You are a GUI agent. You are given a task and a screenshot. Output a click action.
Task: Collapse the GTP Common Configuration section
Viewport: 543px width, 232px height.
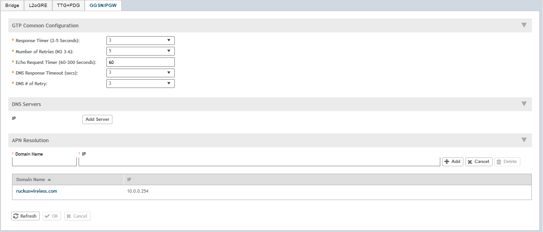point(524,25)
